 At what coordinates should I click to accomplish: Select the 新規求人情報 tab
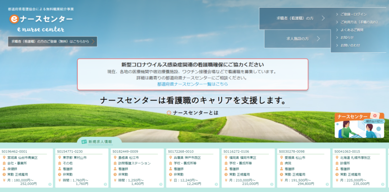pyautogui.click(x=99, y=142)
